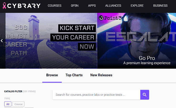This screenshot has width=176, height=108.
Task: Toggle the Course type filter
Action: click(18, 104)
